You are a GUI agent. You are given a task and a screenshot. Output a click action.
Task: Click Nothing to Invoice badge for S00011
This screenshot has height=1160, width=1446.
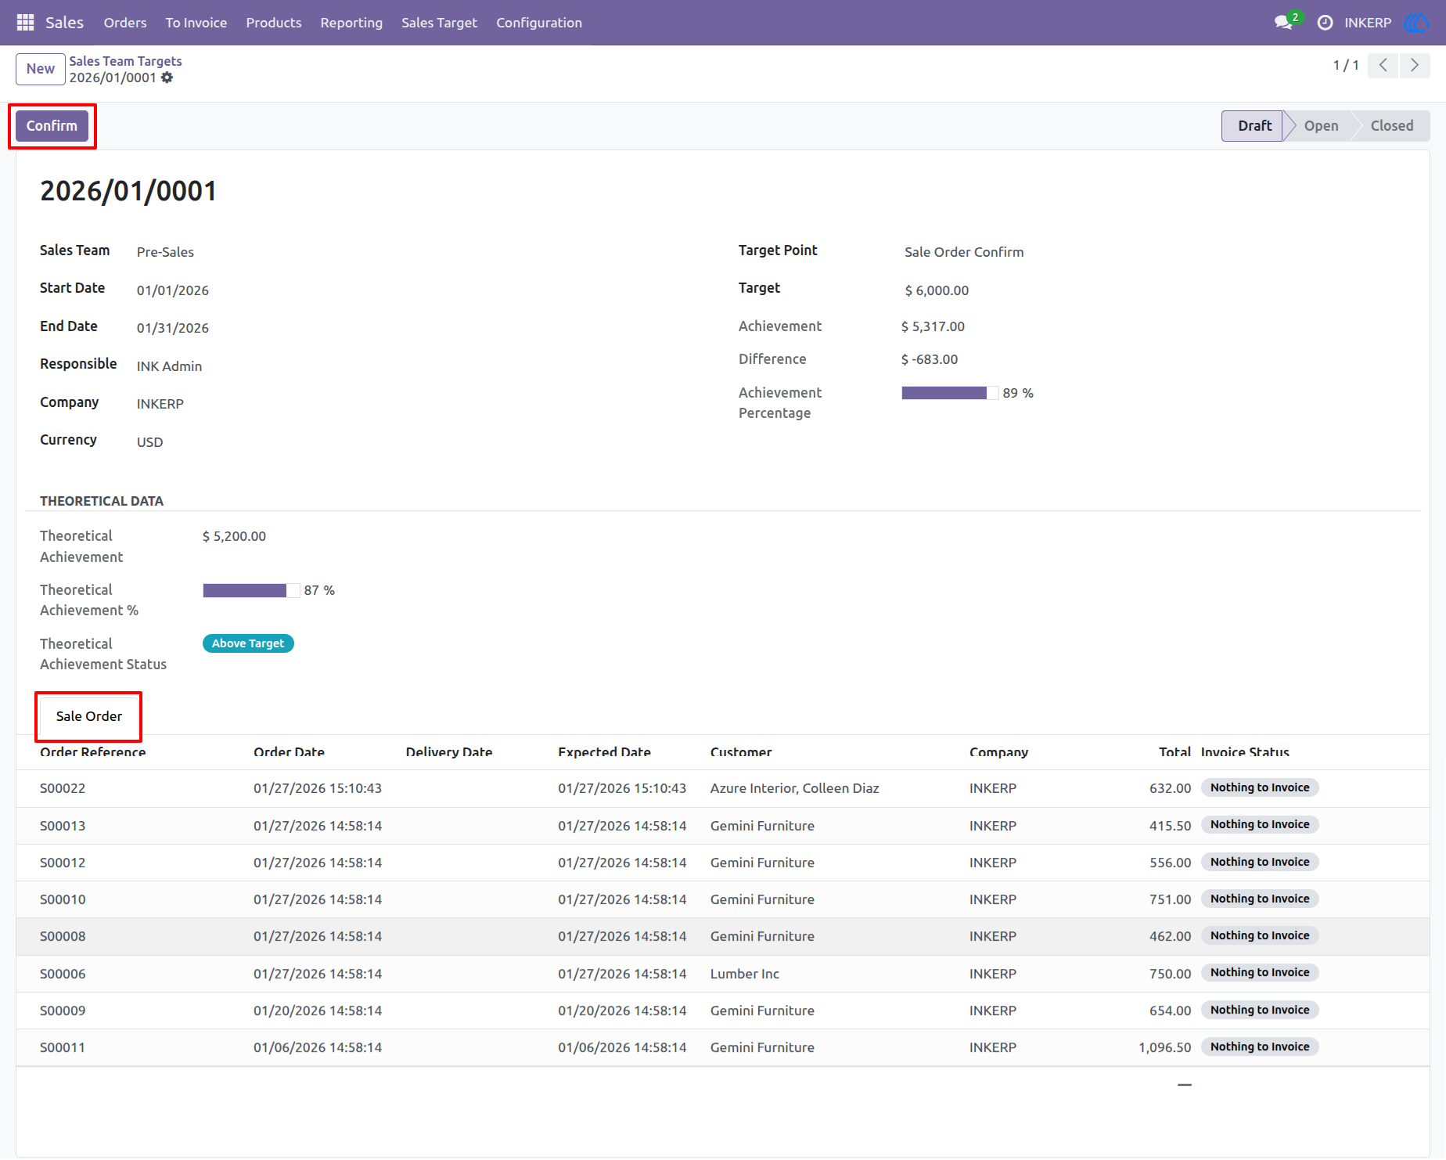(1260, 1047)
